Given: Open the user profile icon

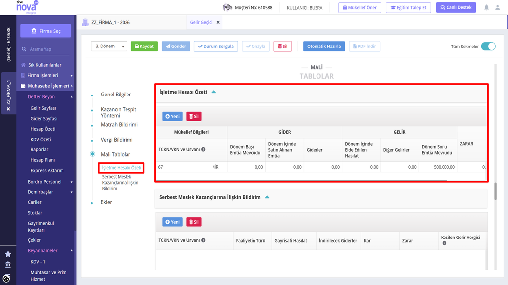Looking at the screenshot, I should 497,8.
